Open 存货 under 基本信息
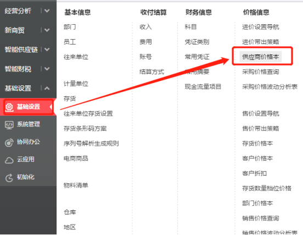Image resolution: width=303 pixels, height=235 pixels. 70,99
